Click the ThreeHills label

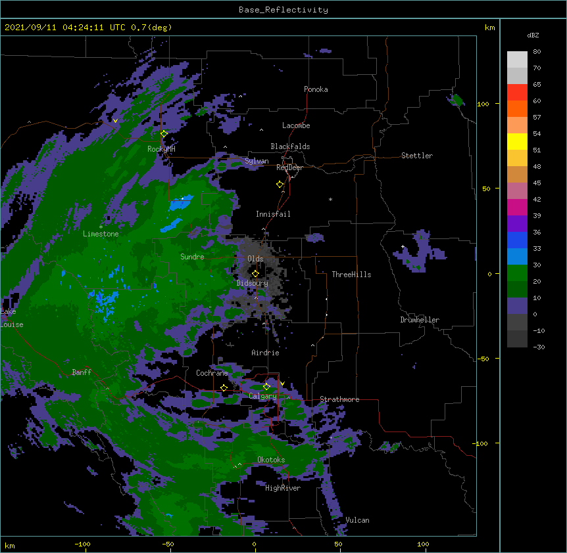pyautogui.click(x=351, y=275)
